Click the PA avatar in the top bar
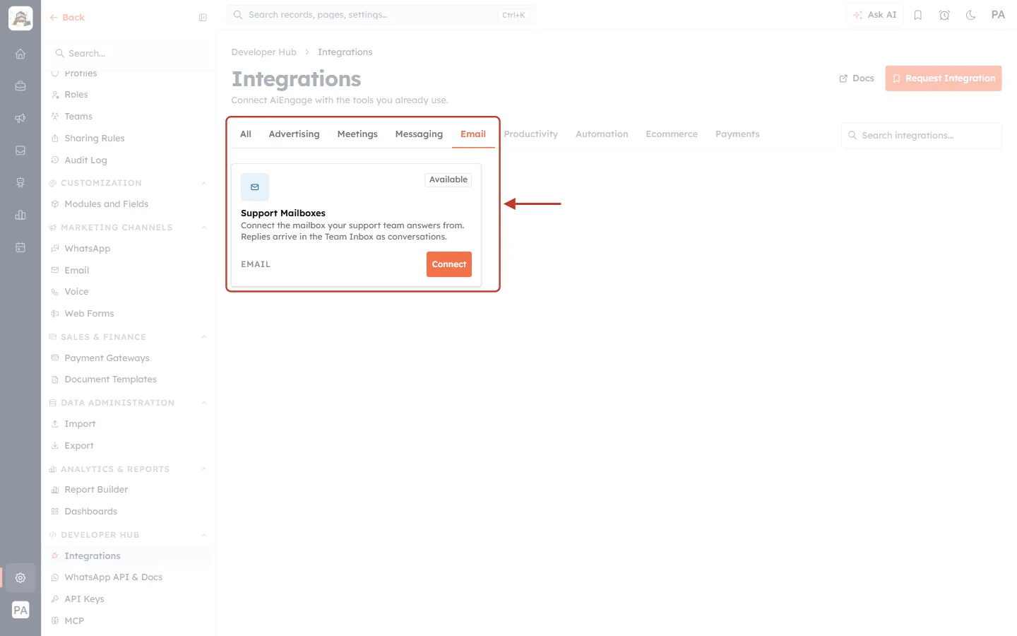This screenshot has height=636, width=1017. click(998, 15)
